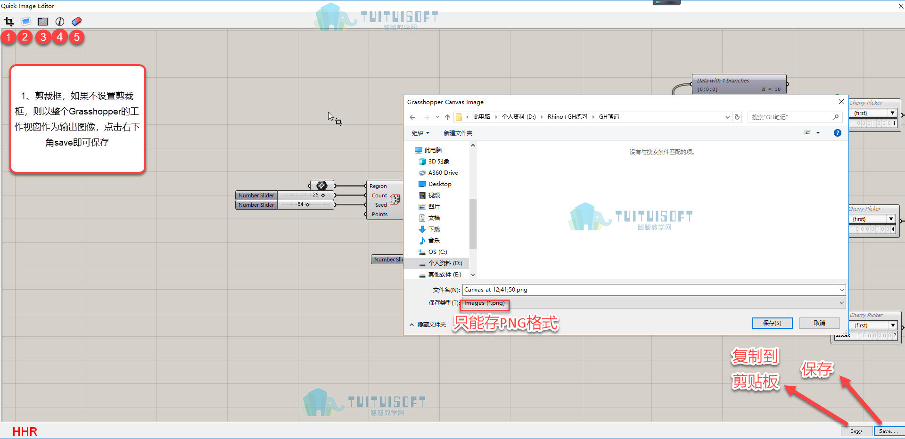This screenshot has height=439, width=905.
Task: Select the crop frame tool
Action: [9, 21]
